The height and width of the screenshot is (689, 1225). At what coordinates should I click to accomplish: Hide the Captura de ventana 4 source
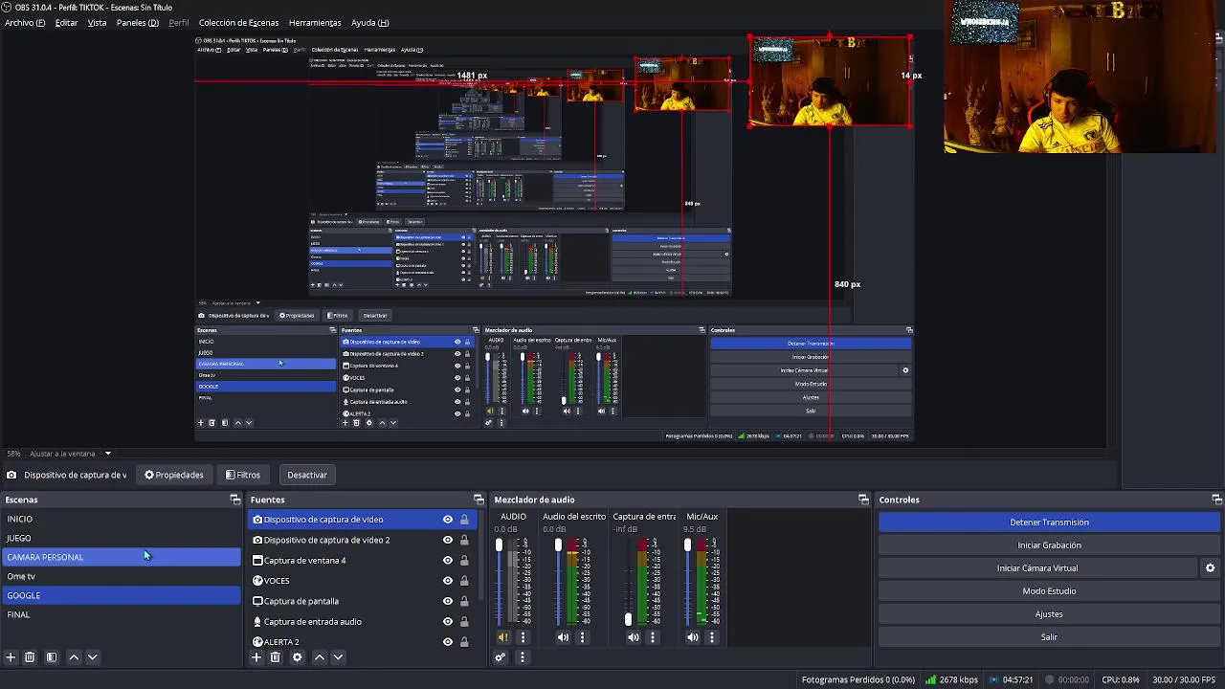pos(447,561)
